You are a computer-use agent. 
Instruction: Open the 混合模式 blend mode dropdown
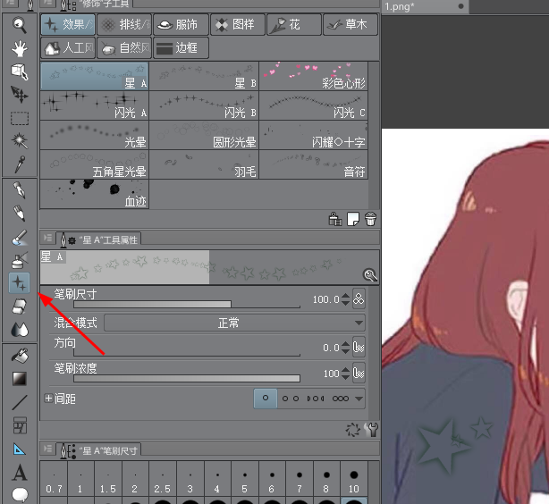[x=234, y=323]
